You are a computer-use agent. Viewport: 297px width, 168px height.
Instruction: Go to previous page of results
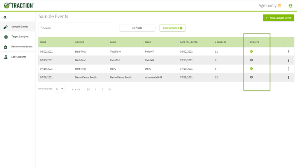(x=95, y=90)
